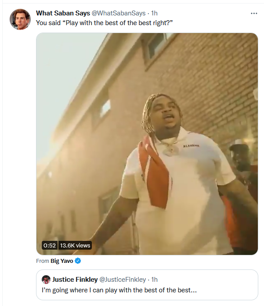Click the "From" label under the video

(x=43, y=261)
